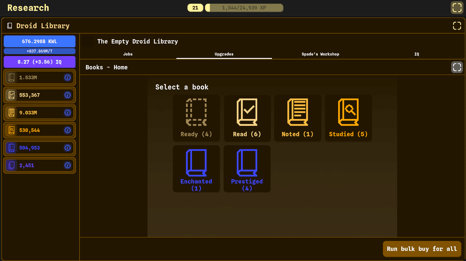This screenshot has height=261, width=466.
Task: Click the +837.869M/T rate bar
Action: (x=40, y=51)
